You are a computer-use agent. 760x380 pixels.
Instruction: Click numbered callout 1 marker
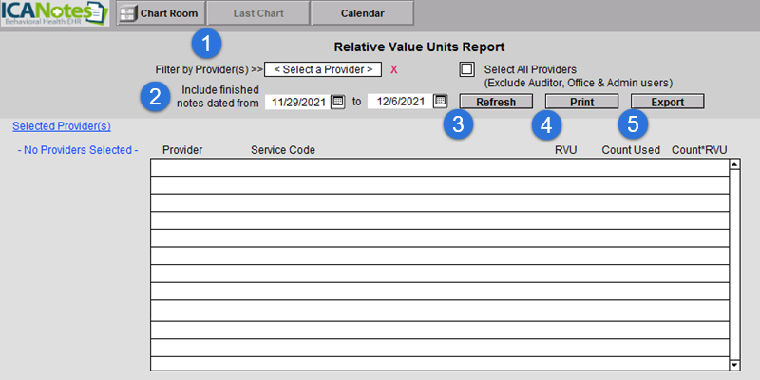[206, 42]
